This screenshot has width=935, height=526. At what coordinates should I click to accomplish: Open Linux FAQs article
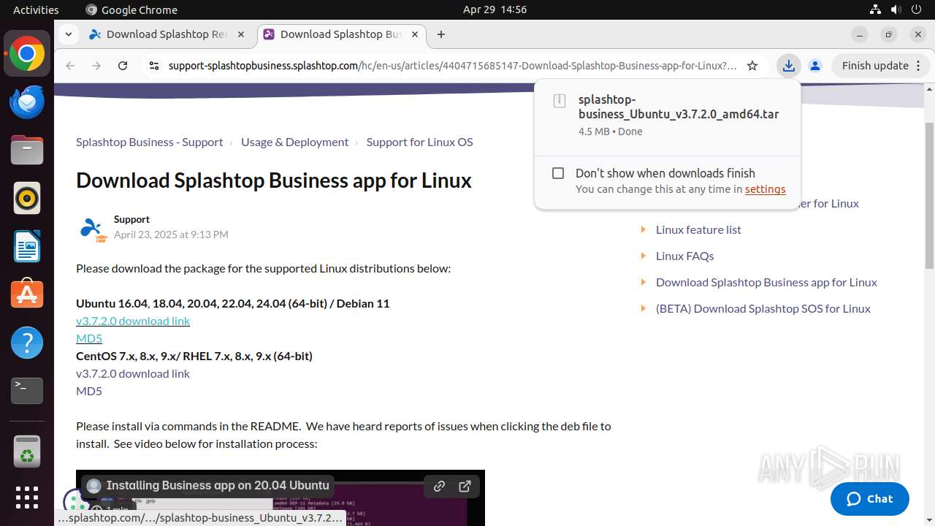pyautogui.click(x=684, y=256)
